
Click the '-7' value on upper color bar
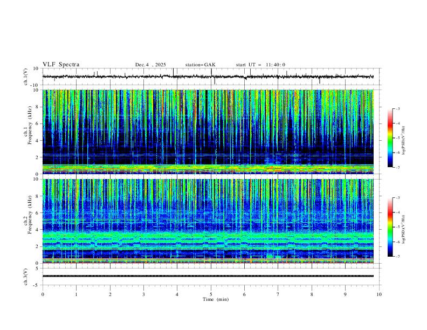397,167
